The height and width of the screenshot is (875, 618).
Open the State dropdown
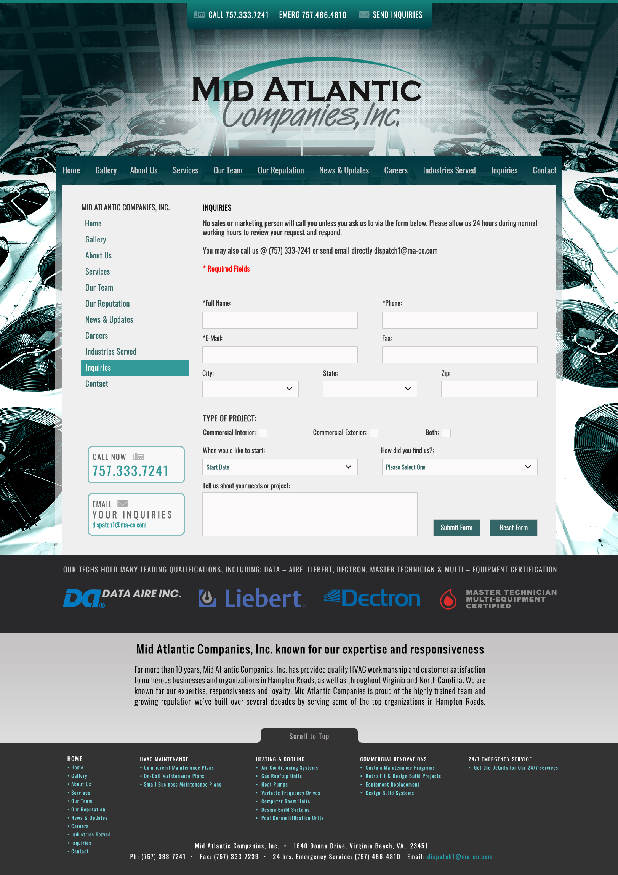click(370, 389)
